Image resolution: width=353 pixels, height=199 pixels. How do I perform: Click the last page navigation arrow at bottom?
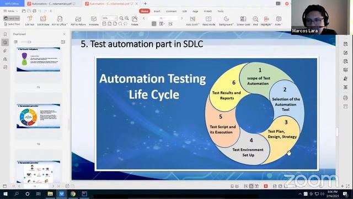pyautogui.click(x=58, y=186)
